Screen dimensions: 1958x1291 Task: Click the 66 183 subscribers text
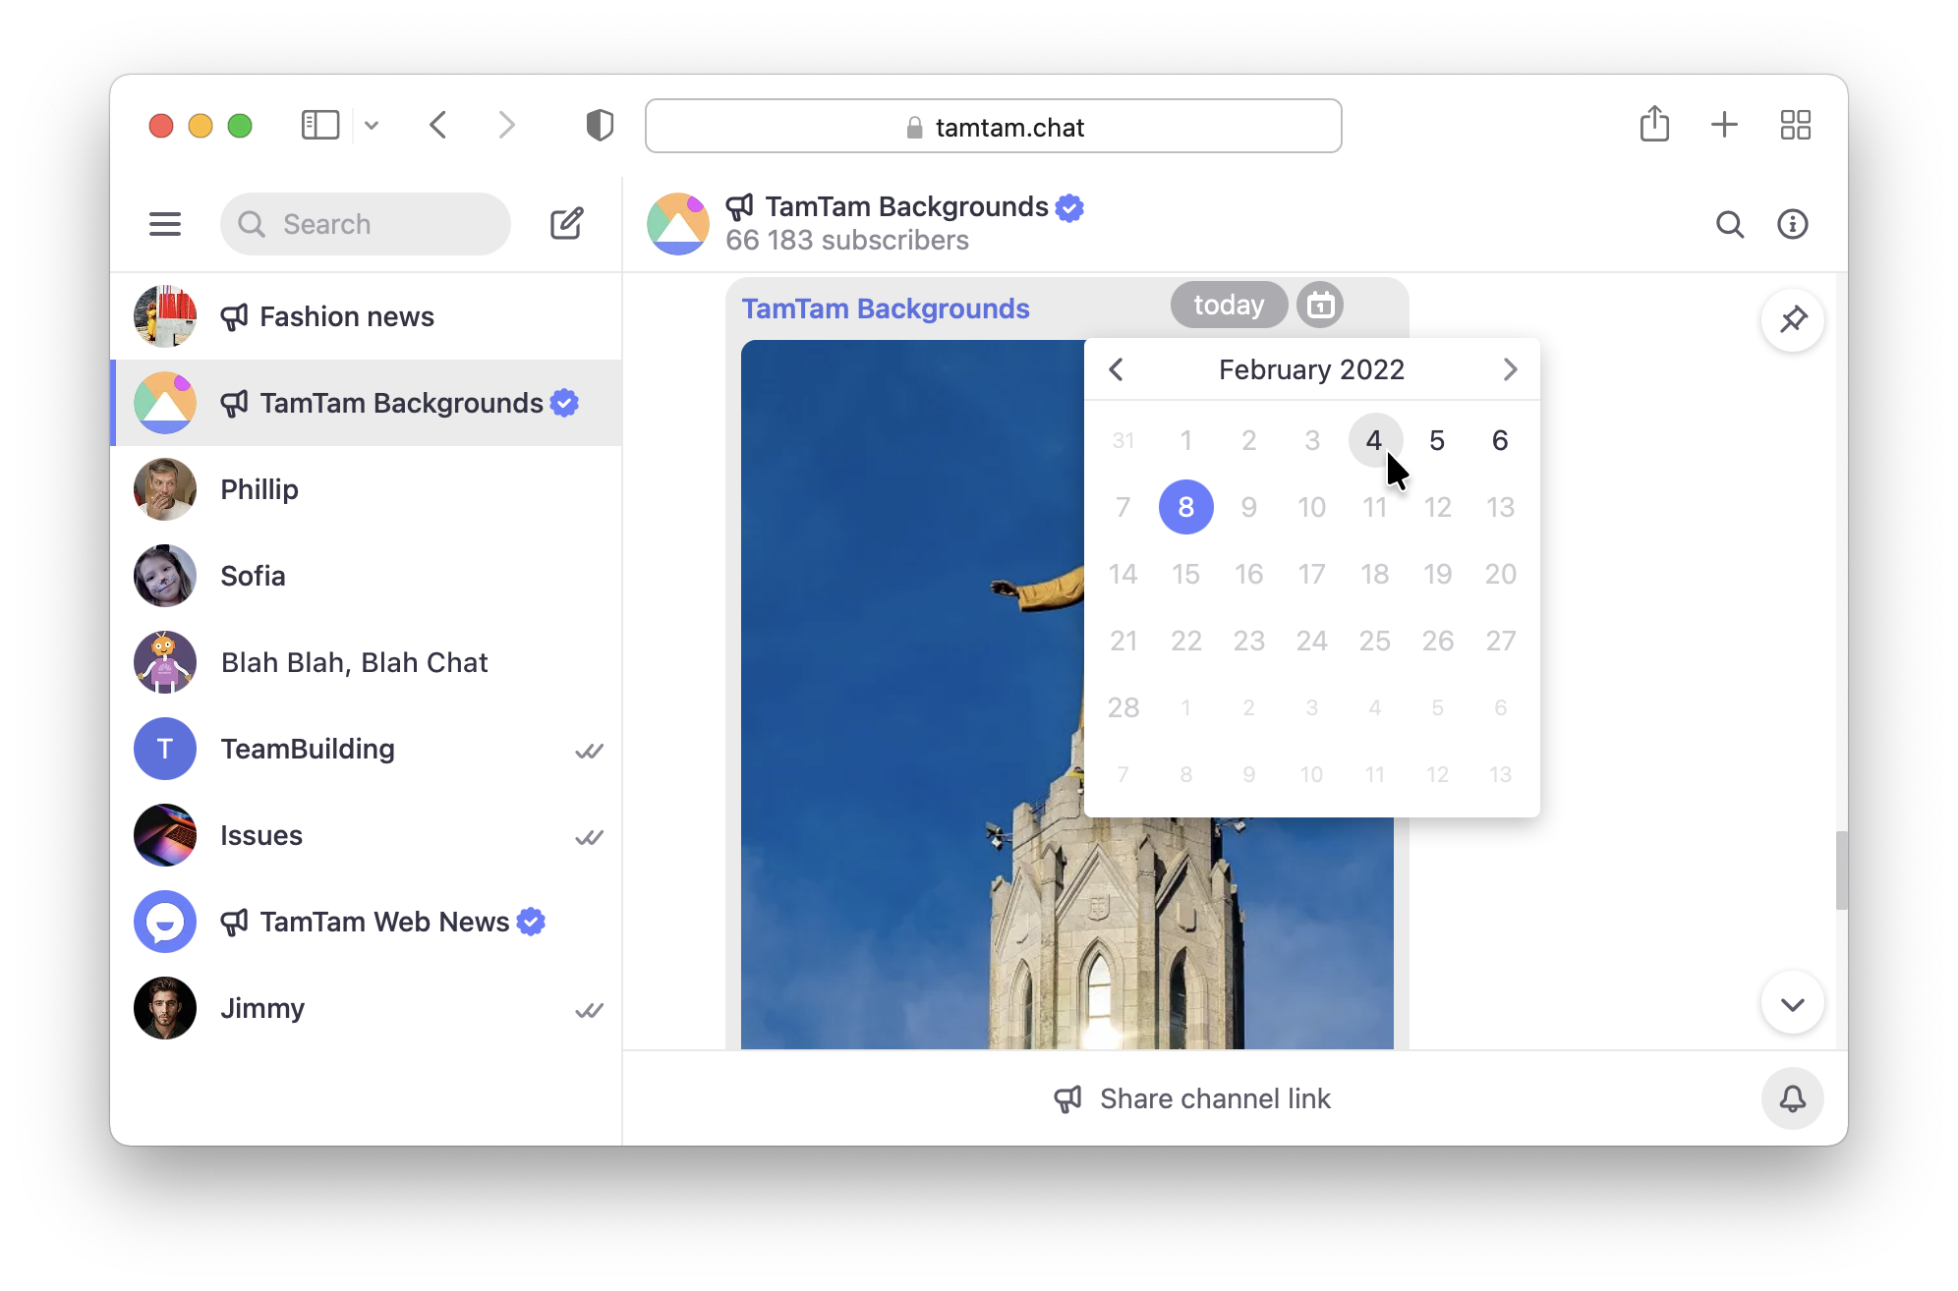tap(847, 241)
